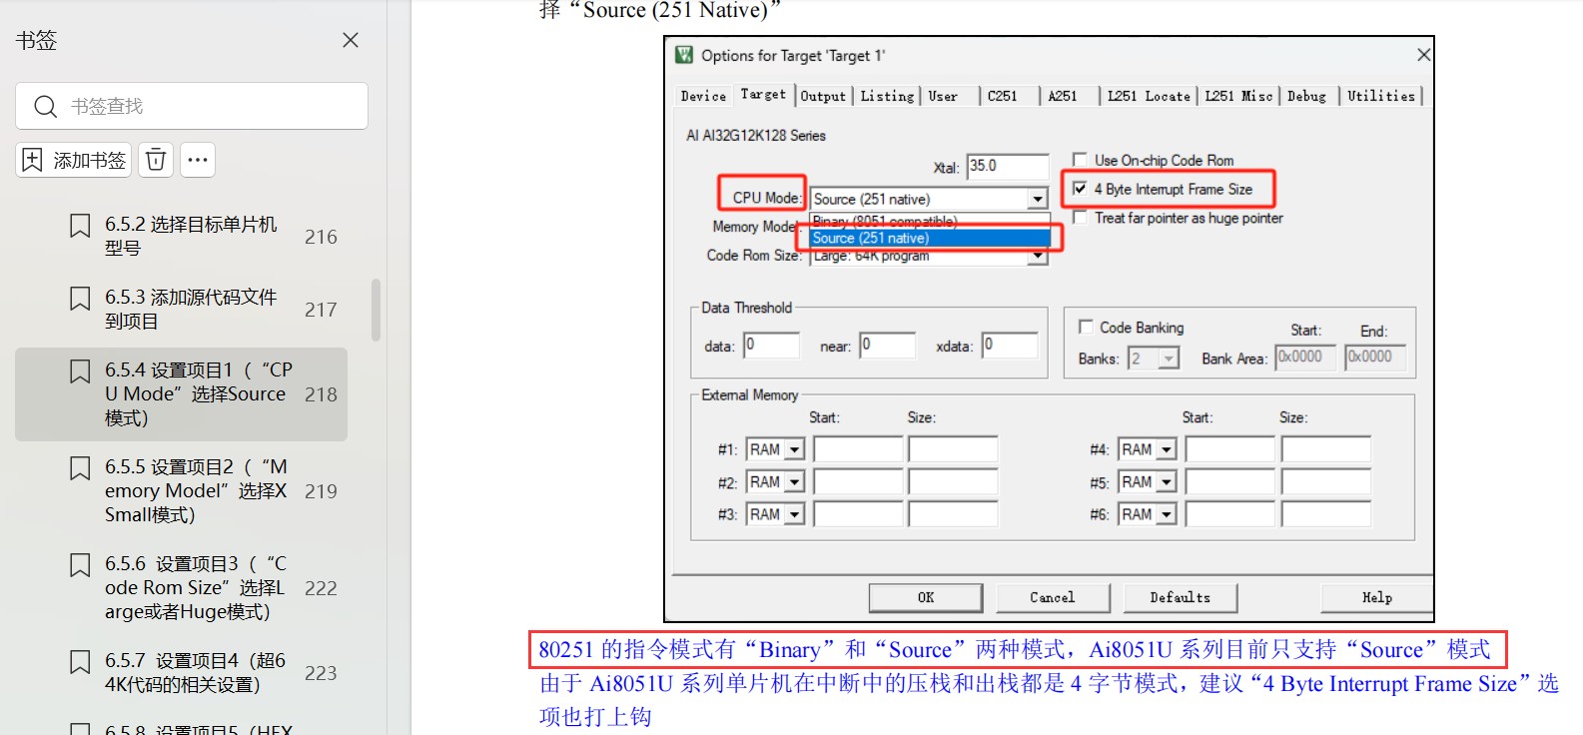Open the #4 external memory type dropdown
Viewport: 1583px width, 735px height.
click(1166, 450)
